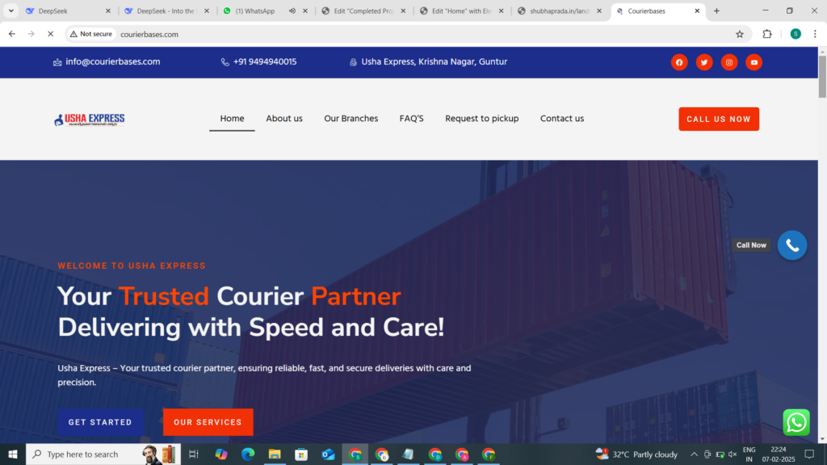827x465 pixels.
Task: Click the OUR SERVICES button
Action: [208, 422]
